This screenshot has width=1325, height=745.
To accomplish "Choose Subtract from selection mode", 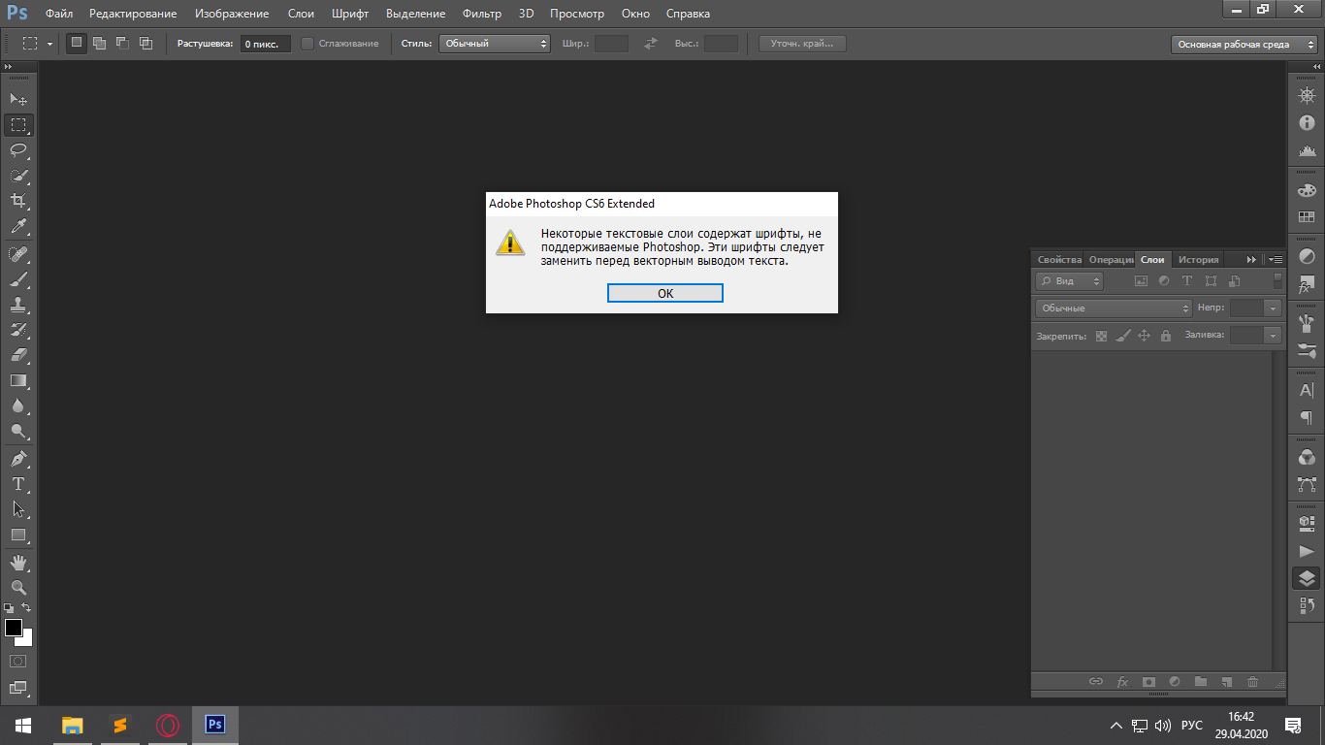I will coord(122,43).
